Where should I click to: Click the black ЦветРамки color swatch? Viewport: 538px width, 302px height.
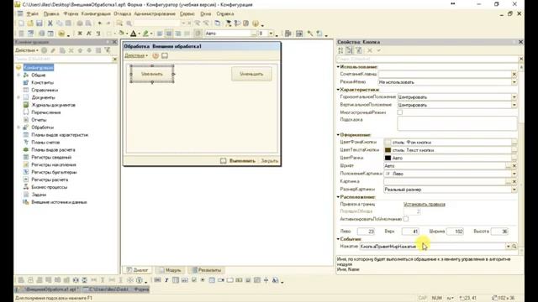(388, 158)
